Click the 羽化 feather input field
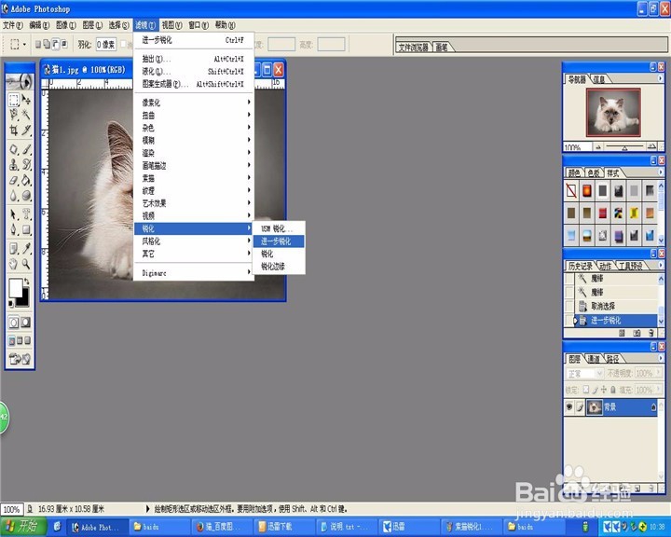 [106, 44]
